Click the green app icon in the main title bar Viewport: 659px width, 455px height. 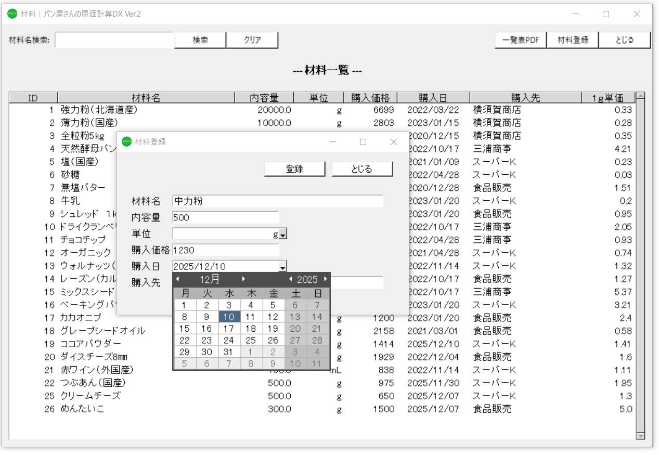point(11,14)
